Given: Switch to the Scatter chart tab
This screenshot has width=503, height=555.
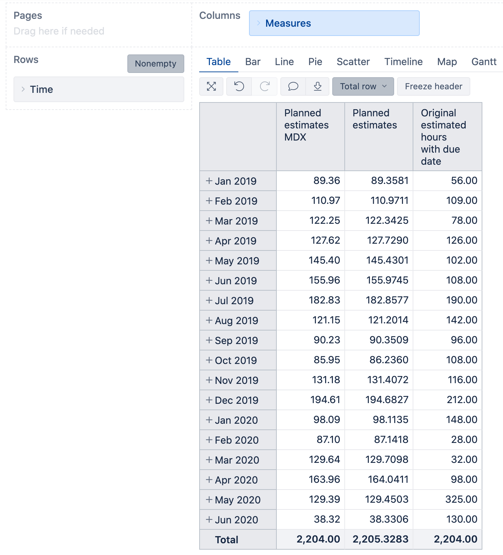Looking at the screenshot, I should (x=353, y=62).
